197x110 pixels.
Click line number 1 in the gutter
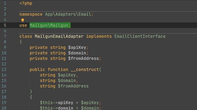click(5, 3)
